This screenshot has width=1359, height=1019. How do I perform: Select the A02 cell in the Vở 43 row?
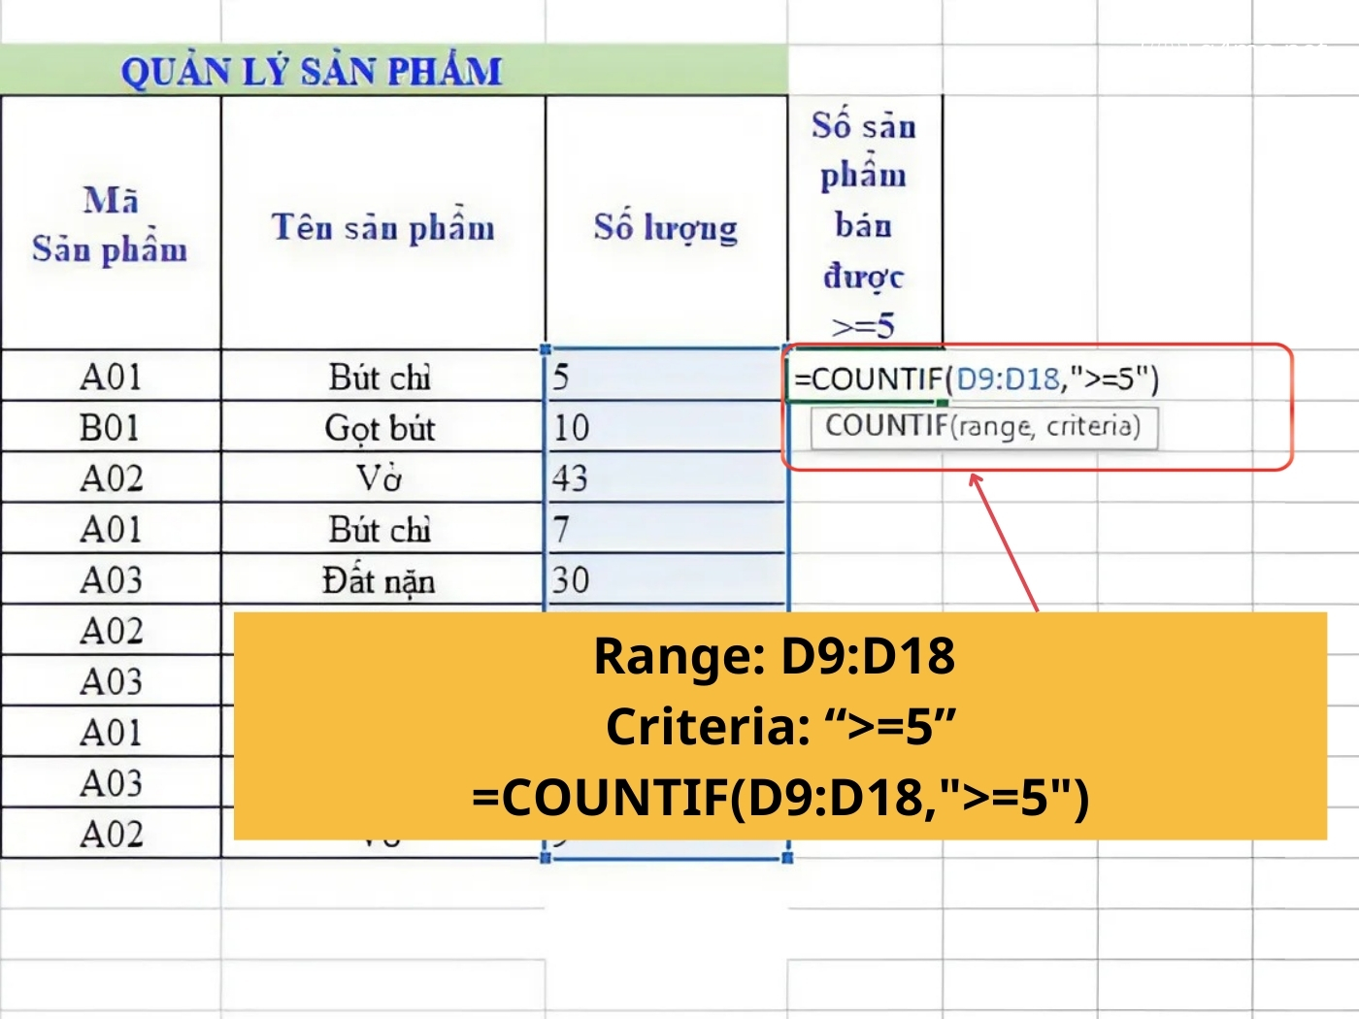(111, 477)
